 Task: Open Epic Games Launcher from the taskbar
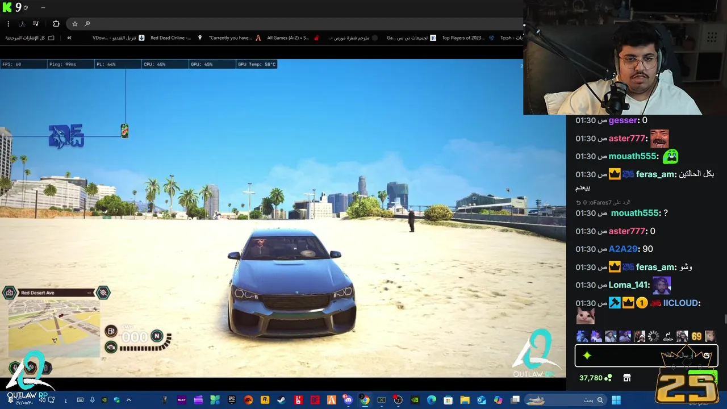[x=232, y=400]
